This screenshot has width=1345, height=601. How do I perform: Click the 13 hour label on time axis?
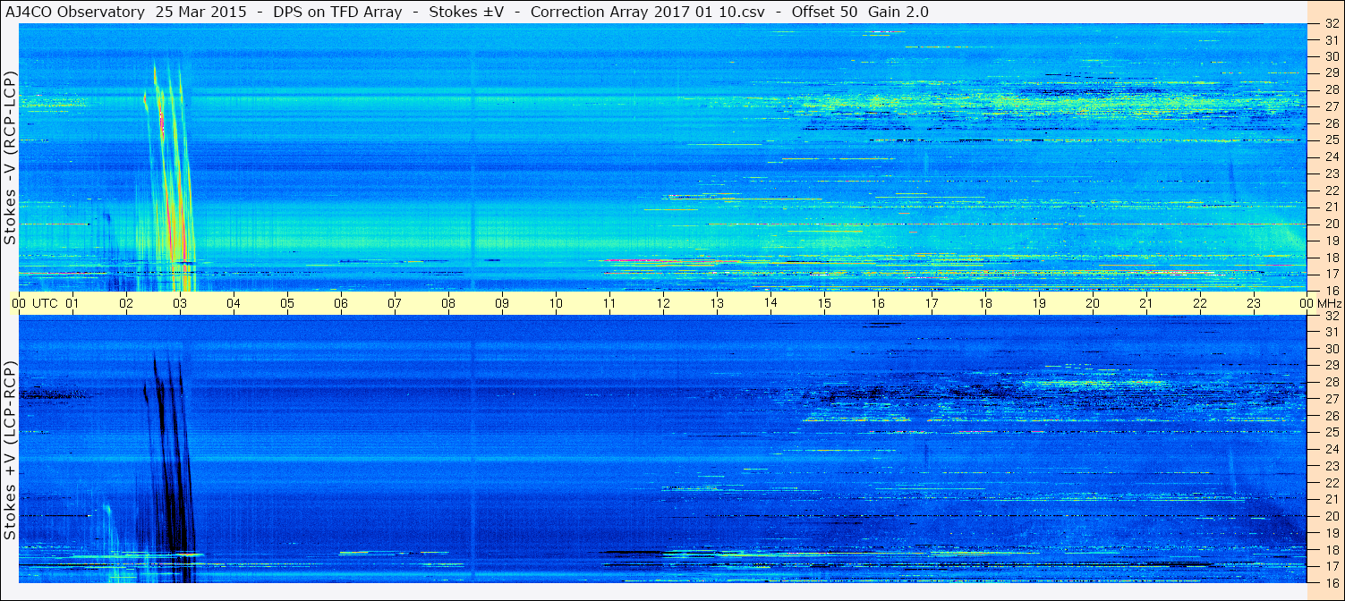click(717, 303)
